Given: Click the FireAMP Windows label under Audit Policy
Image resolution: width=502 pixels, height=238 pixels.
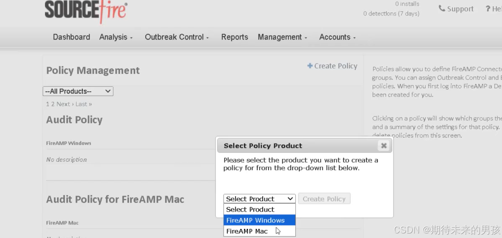Looking at the screenshot, I should coord(68,143).
